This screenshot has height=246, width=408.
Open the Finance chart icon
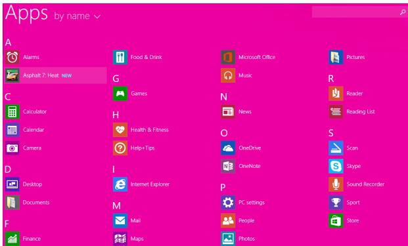[x=12, y=239]
